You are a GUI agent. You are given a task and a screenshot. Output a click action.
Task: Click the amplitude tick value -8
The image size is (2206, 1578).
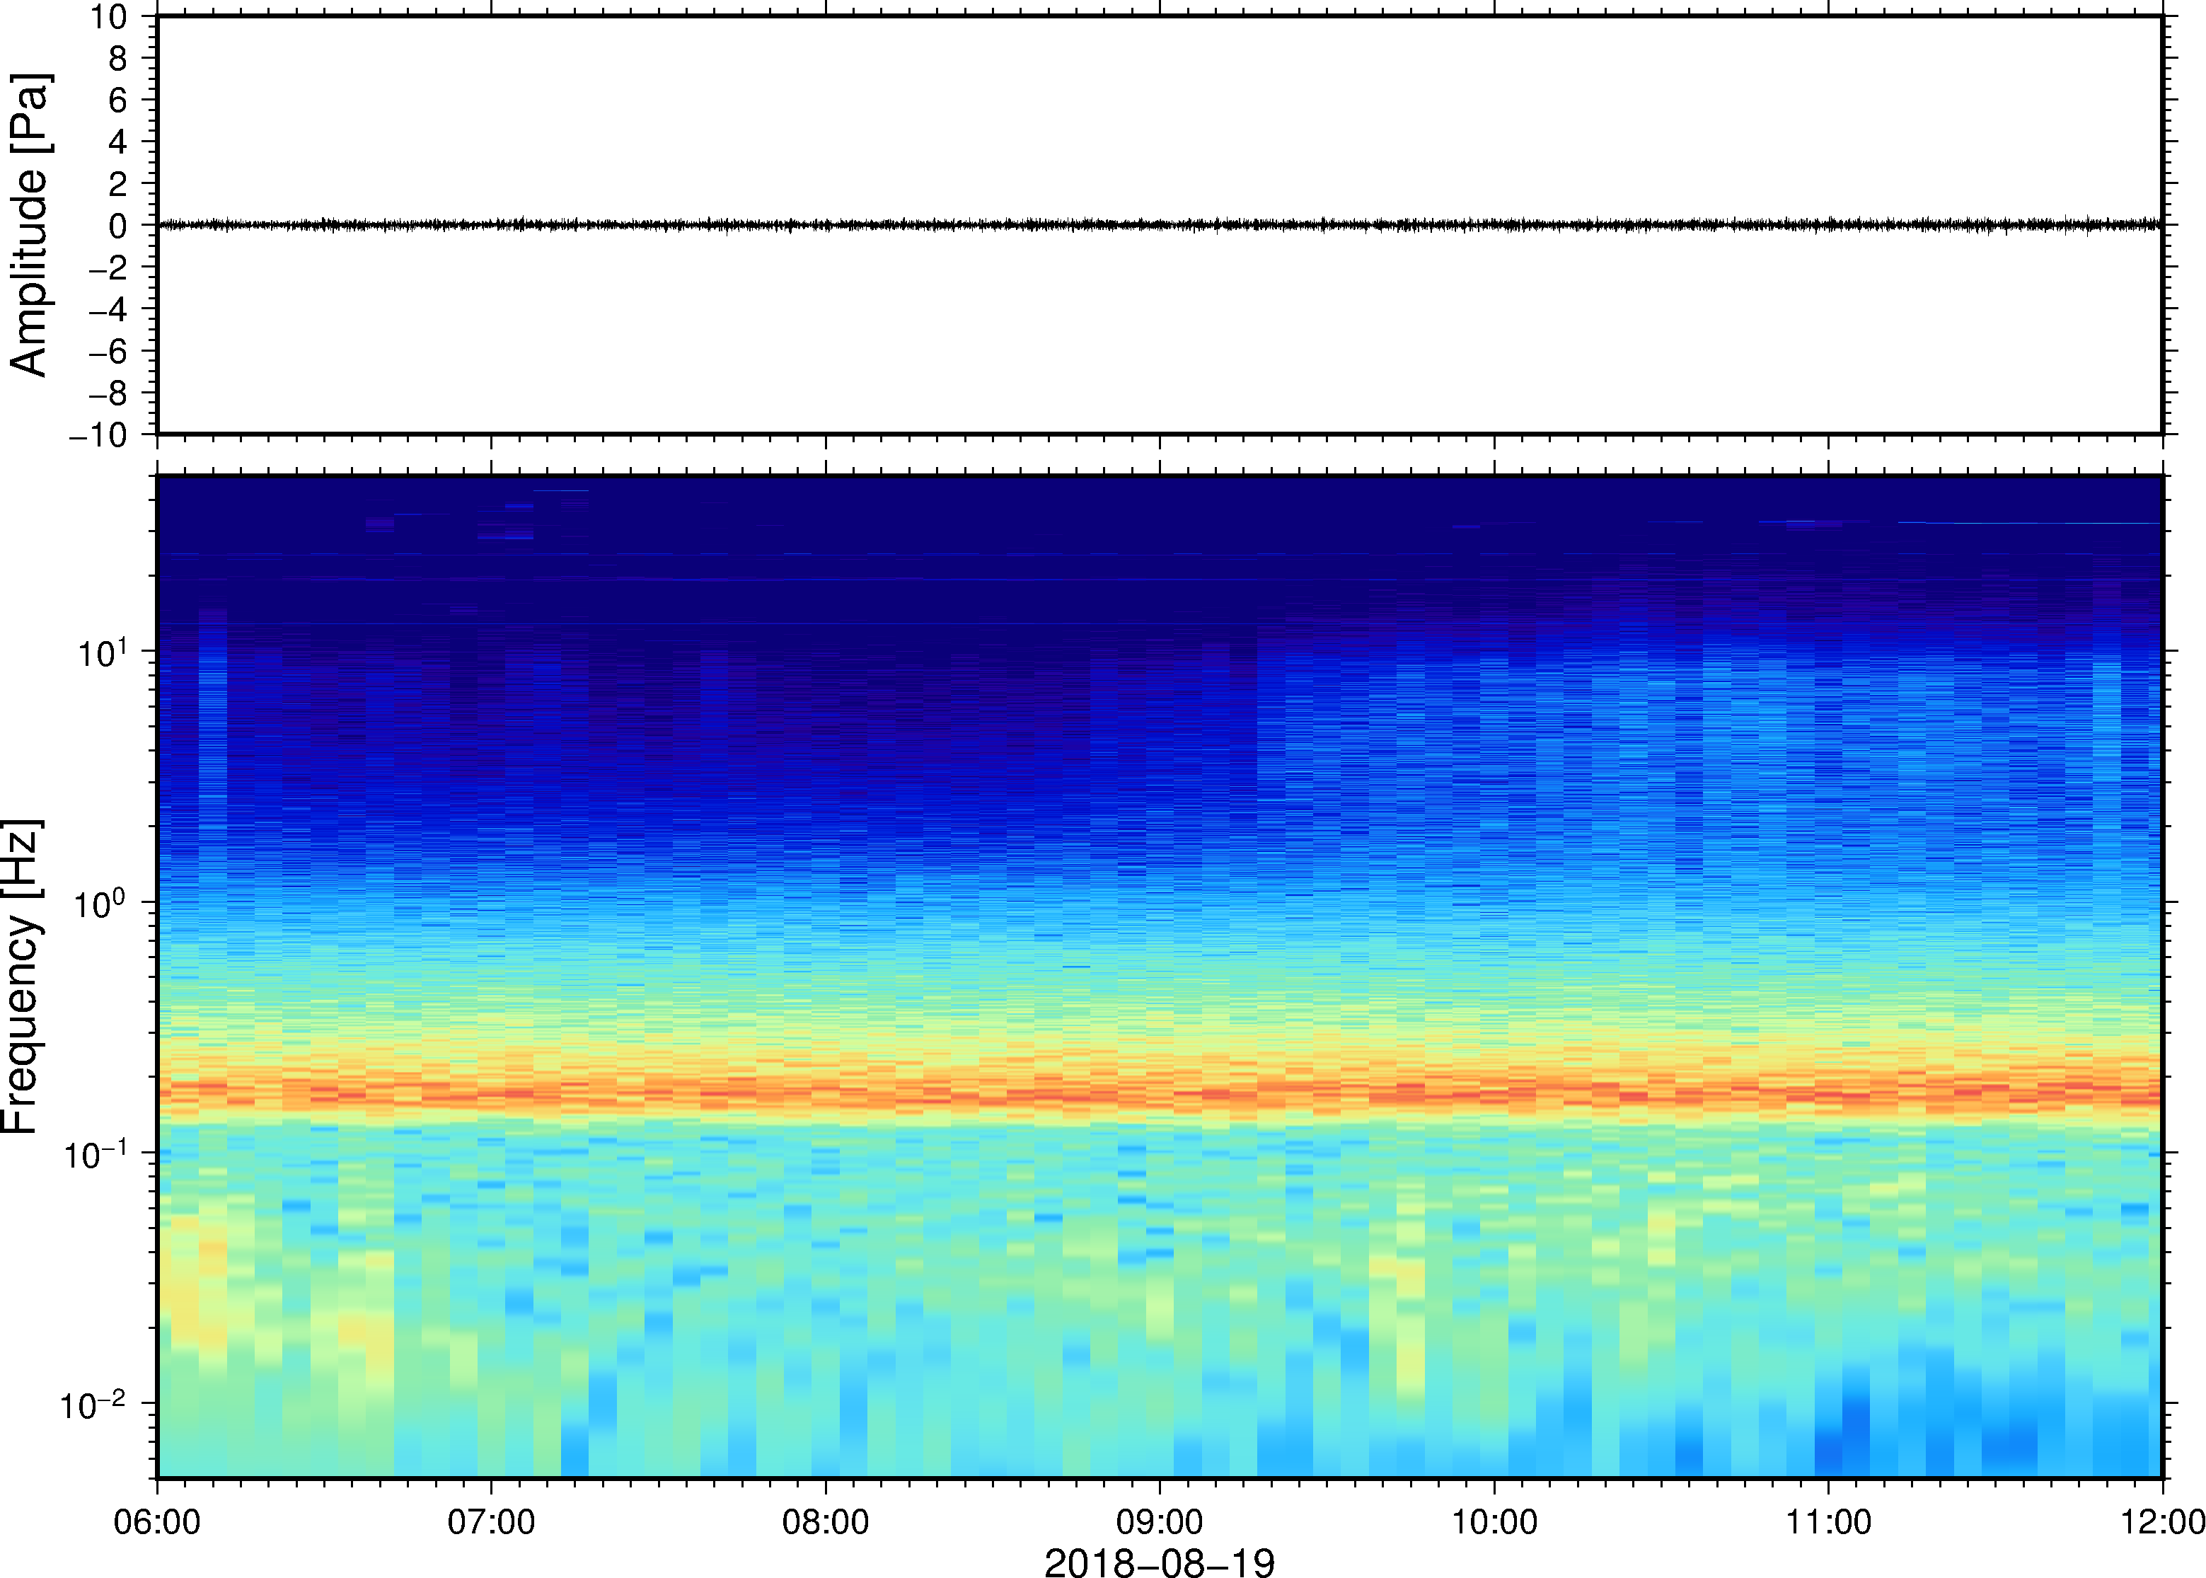tap(108, 393)
